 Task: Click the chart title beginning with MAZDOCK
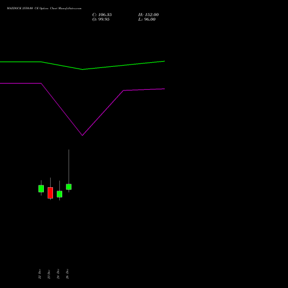click(44, 9)
